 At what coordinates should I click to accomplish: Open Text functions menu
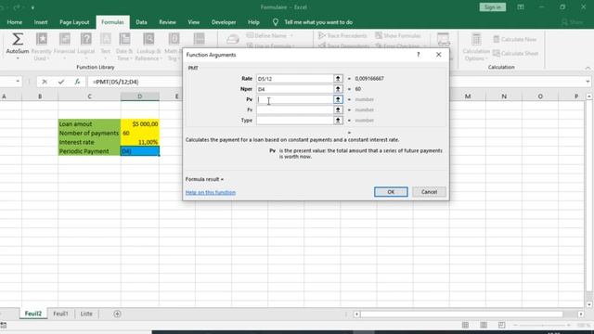[x=105, y=47]
